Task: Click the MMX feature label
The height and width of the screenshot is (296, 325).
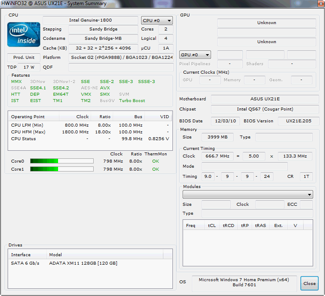Action: tap(17, 82)
